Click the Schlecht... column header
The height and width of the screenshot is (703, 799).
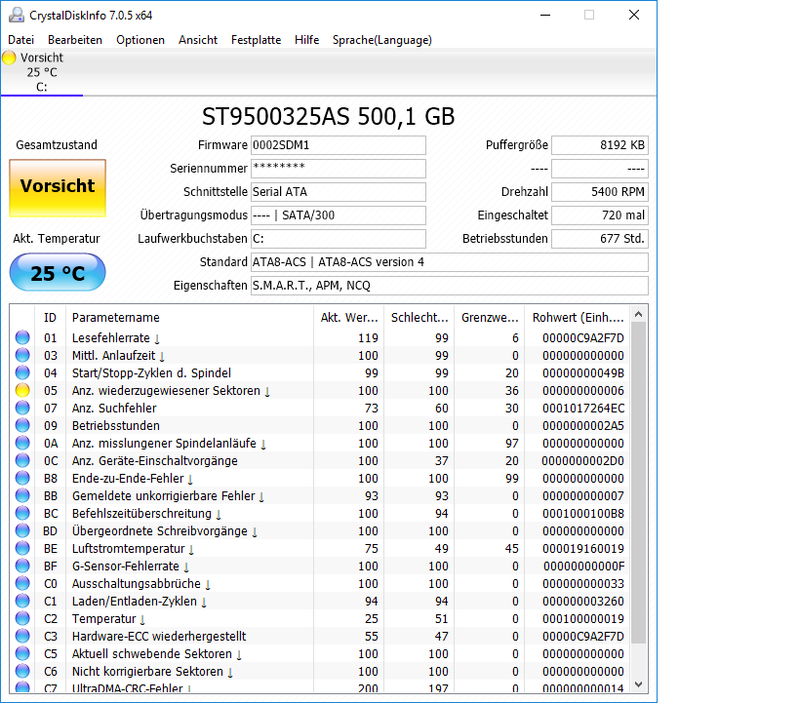pos(419,317)
